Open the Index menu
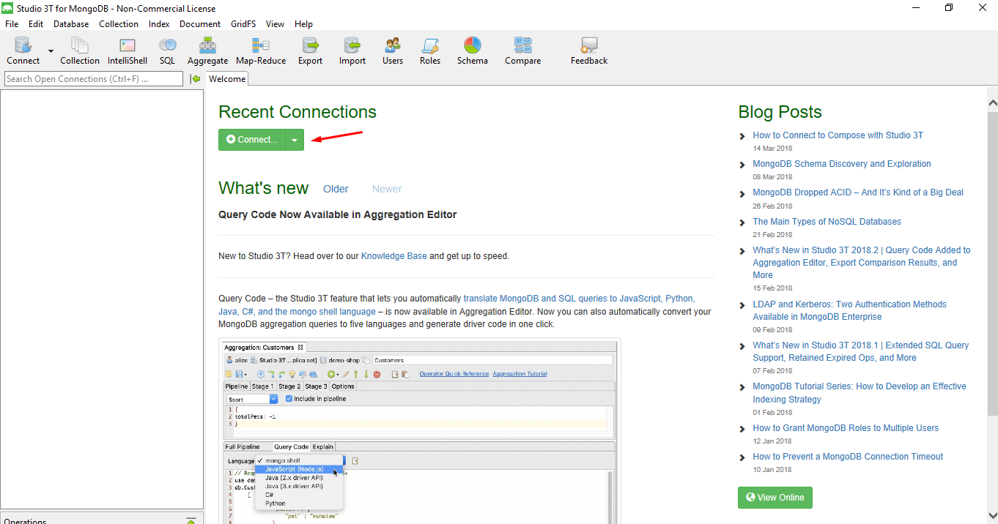 (159, 24)
